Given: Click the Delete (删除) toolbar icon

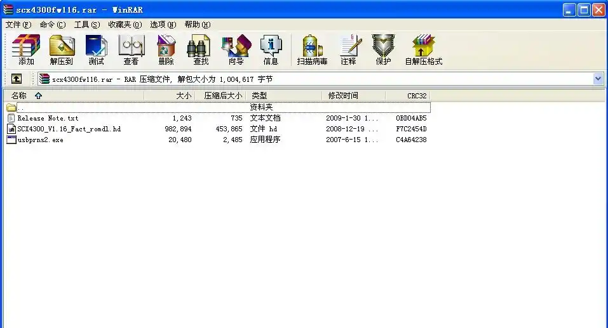Looking at the screenshot, I should click(x=166, y=49).
